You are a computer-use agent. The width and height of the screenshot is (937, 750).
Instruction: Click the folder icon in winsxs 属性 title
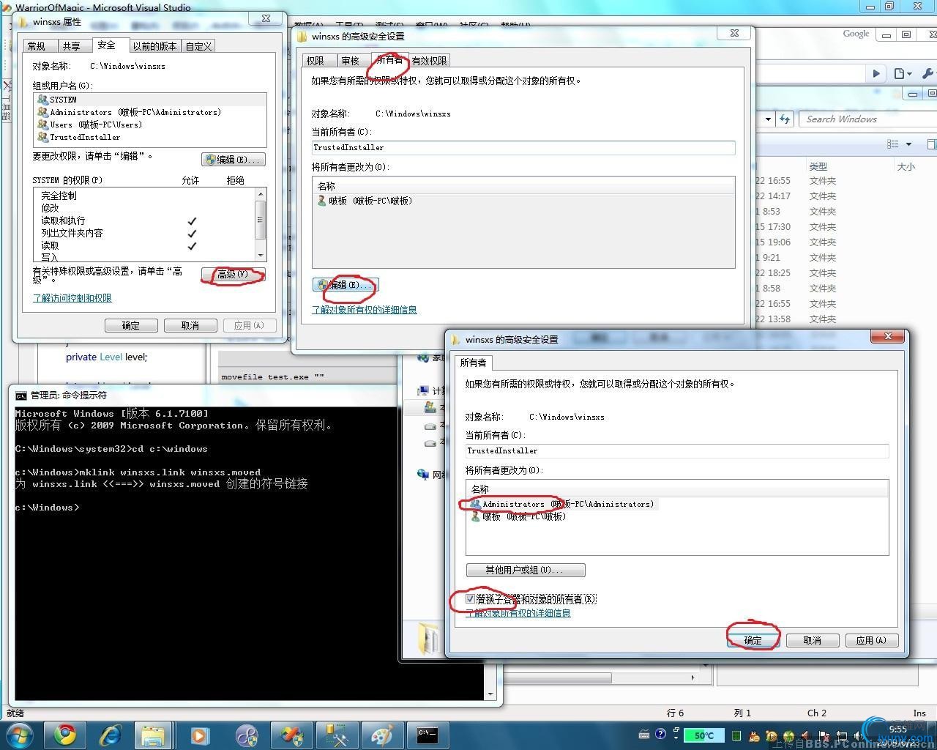(x=23, y=22)
